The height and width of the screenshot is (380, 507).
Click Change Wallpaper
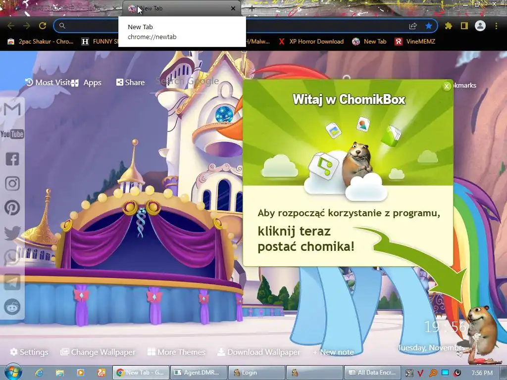pos(98,352)
